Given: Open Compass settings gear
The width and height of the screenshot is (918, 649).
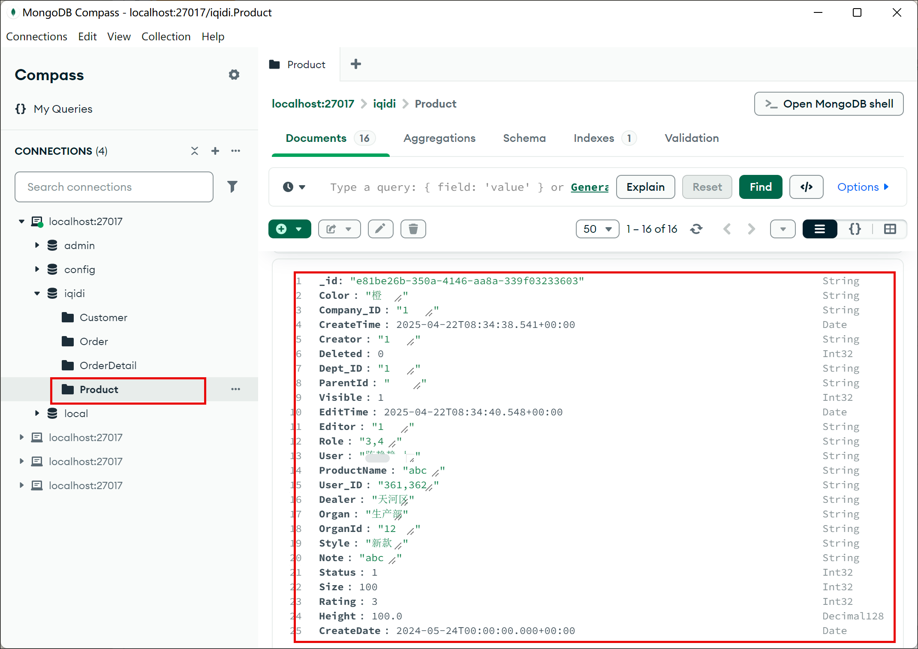Looking at the screenshot, I should point(234,74).
